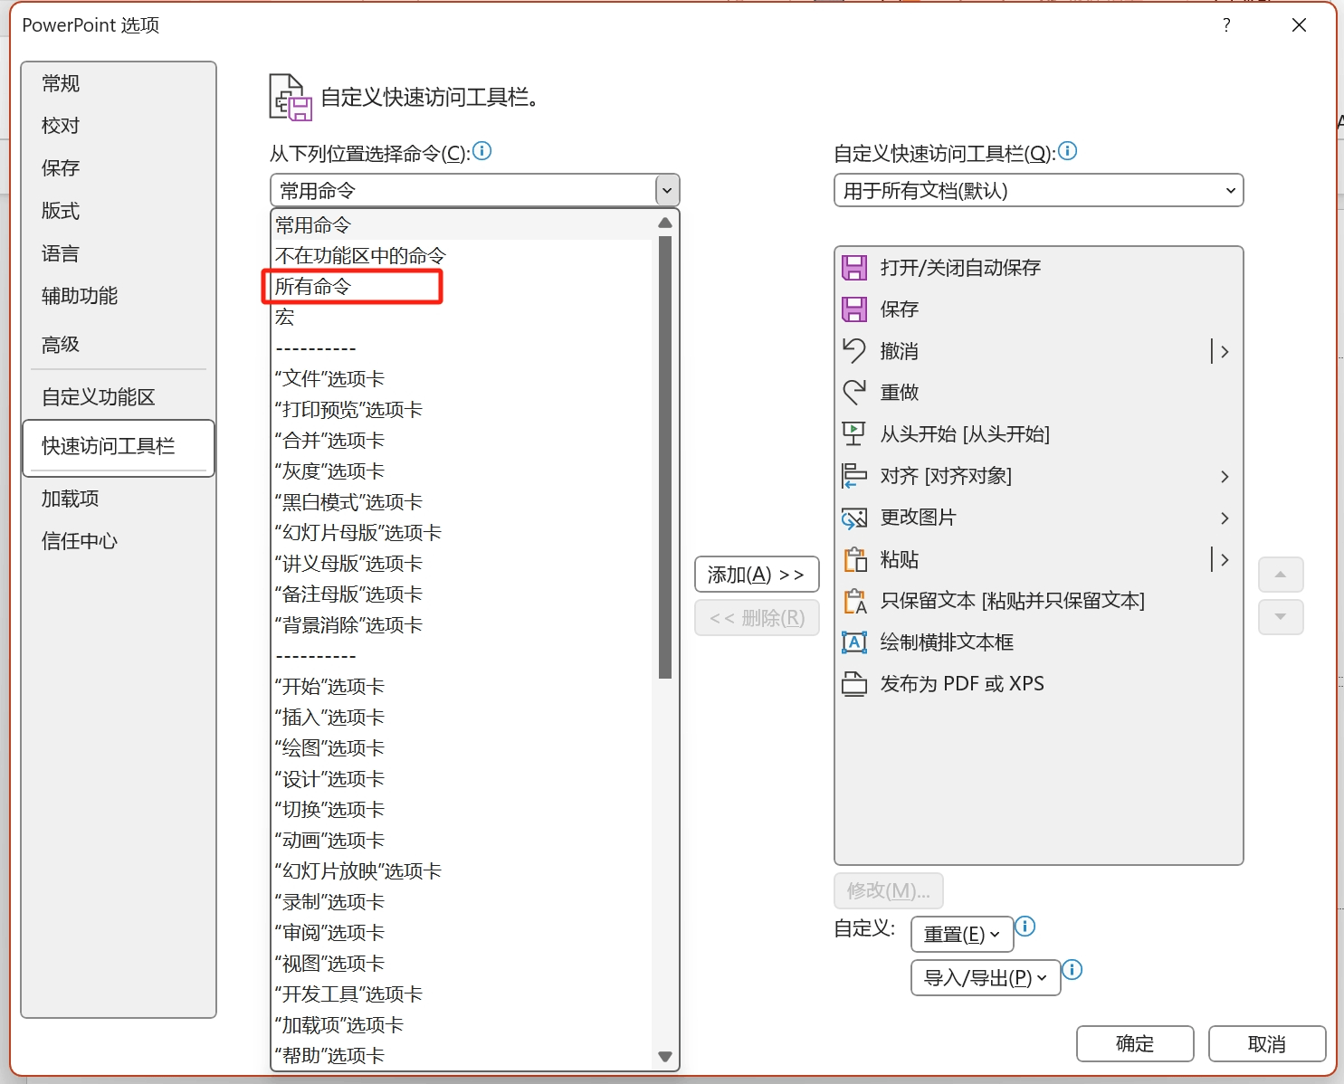This screenshot has height=1084, width=1344.
Task: Expand the 粘贴 submenu arrow
Action: point(1224,560)
